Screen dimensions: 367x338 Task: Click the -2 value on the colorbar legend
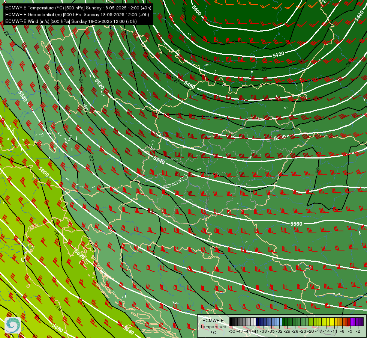tap(358, 331)
